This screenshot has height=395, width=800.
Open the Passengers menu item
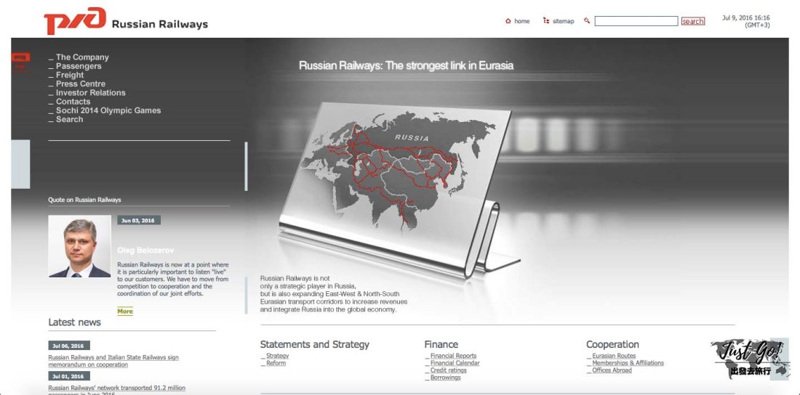click(x=79, y=66)
